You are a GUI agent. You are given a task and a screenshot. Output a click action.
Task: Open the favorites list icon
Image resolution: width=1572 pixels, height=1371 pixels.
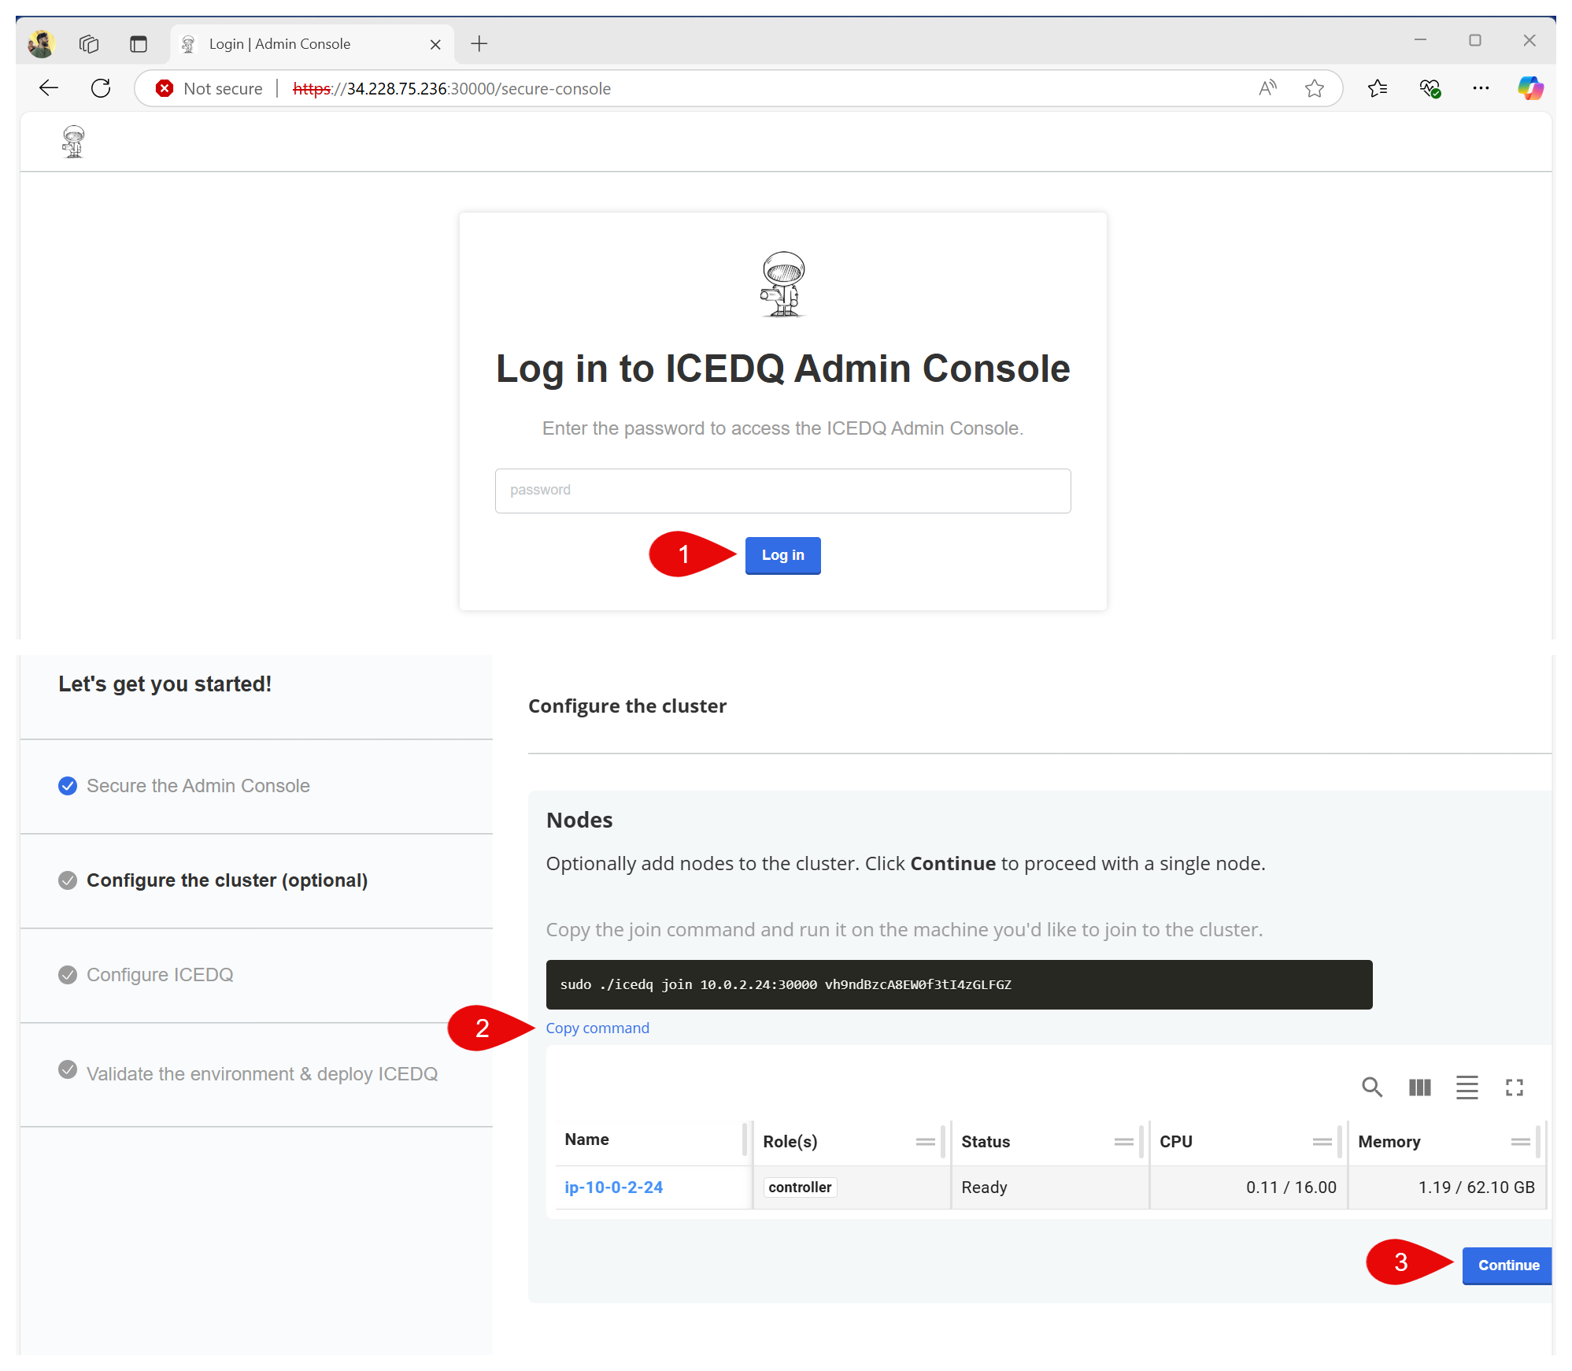pyautogui.click(x=1378, y=88)
